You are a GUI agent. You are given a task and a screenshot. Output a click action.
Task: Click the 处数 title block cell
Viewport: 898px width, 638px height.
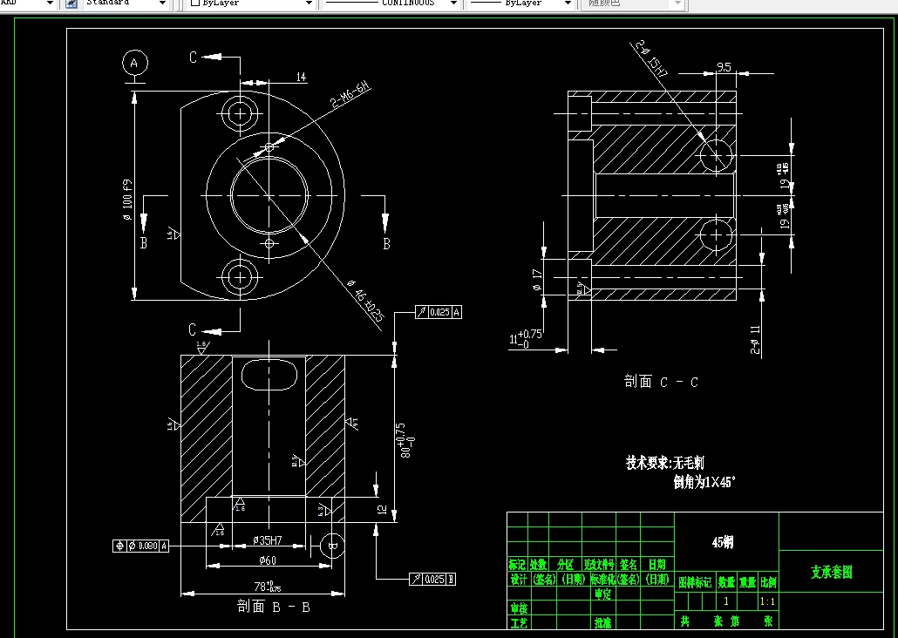tap(538, 565)
